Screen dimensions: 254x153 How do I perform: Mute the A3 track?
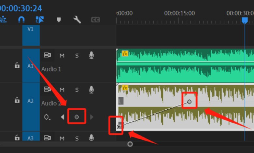[62, 138]
